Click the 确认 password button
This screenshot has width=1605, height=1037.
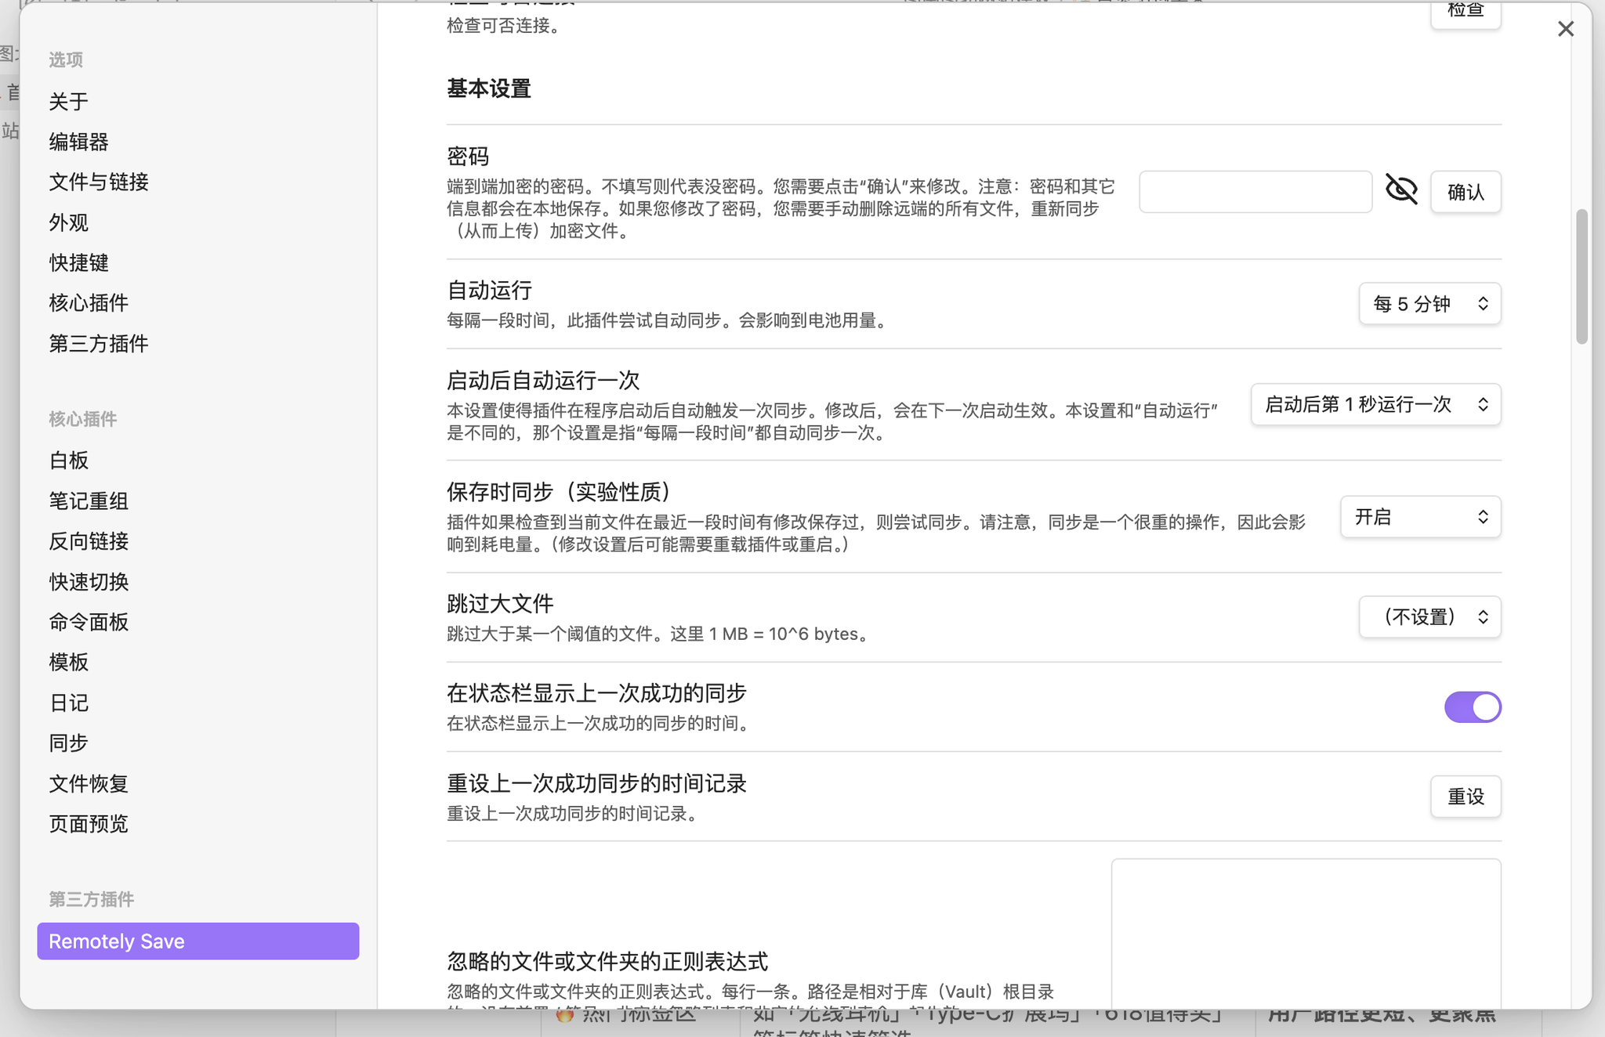pyautogui.click(x=1466, y=192)
